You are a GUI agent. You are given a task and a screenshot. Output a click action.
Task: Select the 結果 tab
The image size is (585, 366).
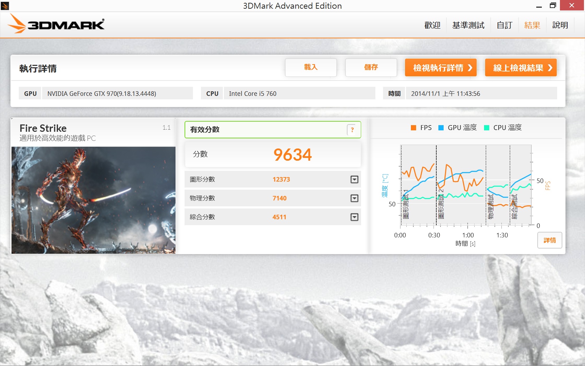coord(532,25)
